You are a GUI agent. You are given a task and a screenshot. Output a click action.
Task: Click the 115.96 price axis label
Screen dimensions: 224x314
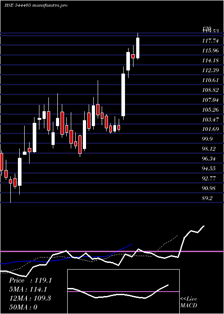click(211, 51)
